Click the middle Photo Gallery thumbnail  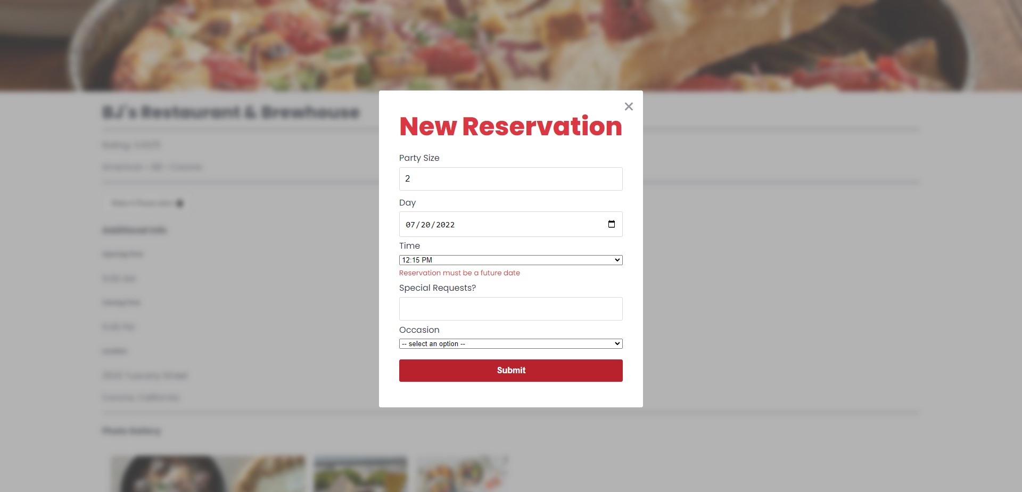pyautogui.click(x=360, y=473)
